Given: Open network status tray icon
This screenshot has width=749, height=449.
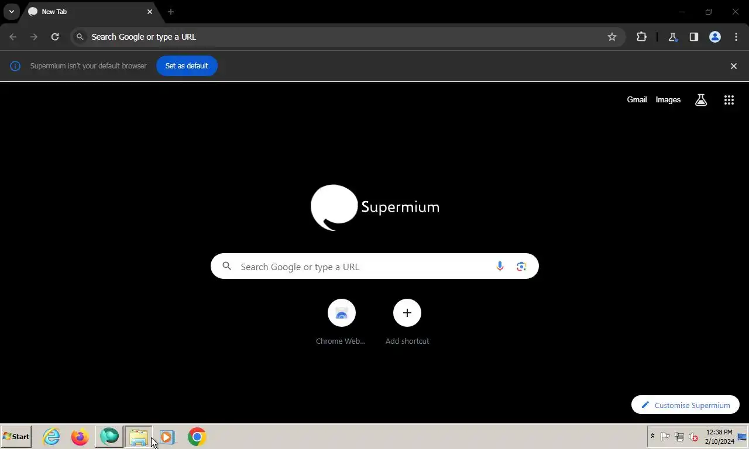Looking at the screenshot, I should pyautogui.click(x=679, y=437).
